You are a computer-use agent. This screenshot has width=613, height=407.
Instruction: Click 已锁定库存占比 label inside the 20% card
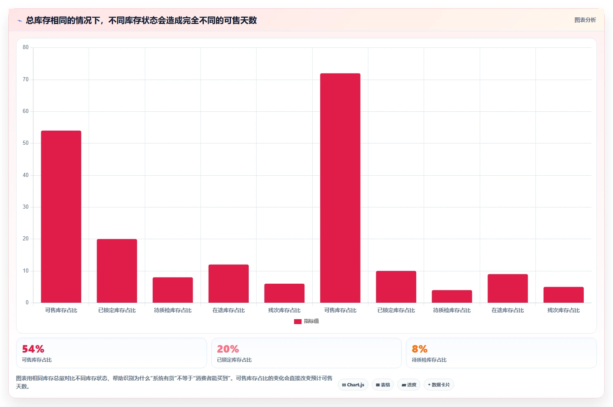[234, 360]
